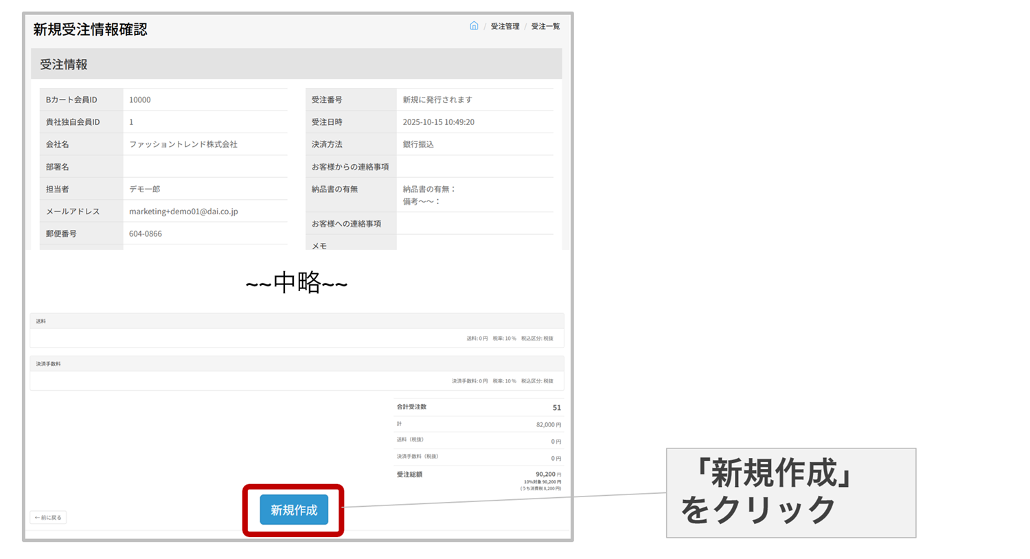1030x559 pixels.
Task: Click the 受注総額 amount 90,200円
Action: [x=547, y=475]
